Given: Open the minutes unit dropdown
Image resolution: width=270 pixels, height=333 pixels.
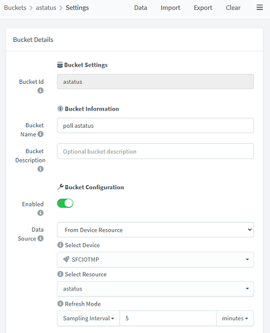Looking at the screenshot, I should point(235,318).
